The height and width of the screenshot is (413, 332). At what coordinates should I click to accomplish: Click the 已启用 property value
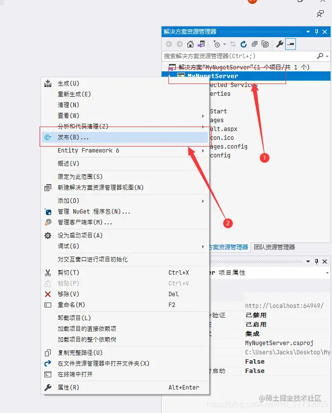256,325
